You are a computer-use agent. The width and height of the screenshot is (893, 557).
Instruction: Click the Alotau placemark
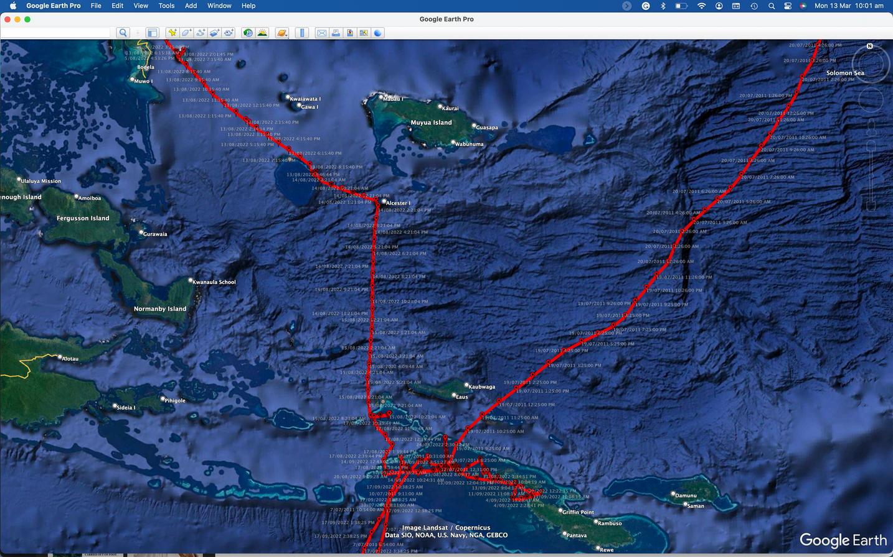[x=69, y=358]
